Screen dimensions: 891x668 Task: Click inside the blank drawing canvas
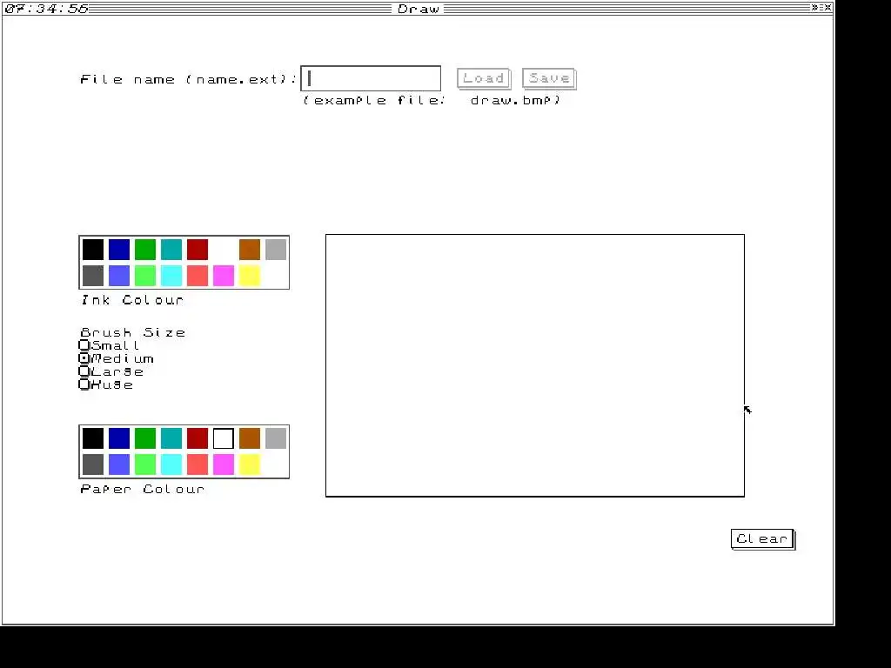(535, 365)
